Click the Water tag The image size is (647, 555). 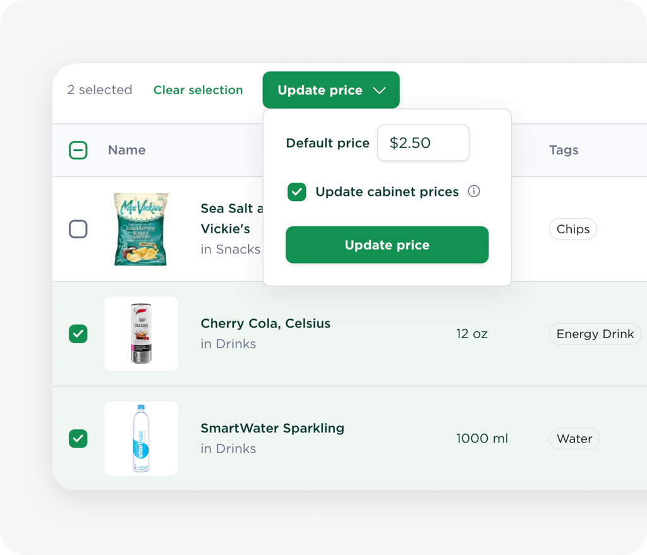click(x=574, y=439)
